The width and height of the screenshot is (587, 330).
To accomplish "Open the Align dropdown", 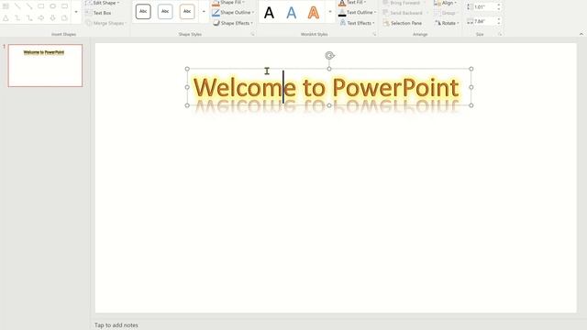I will (446, 3).
